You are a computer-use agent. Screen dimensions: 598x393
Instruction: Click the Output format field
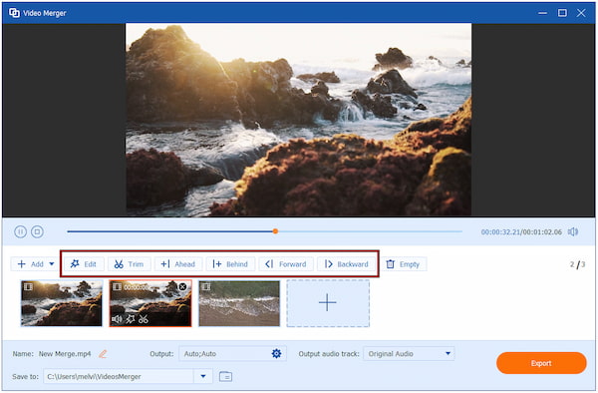[x=232, y=354]
